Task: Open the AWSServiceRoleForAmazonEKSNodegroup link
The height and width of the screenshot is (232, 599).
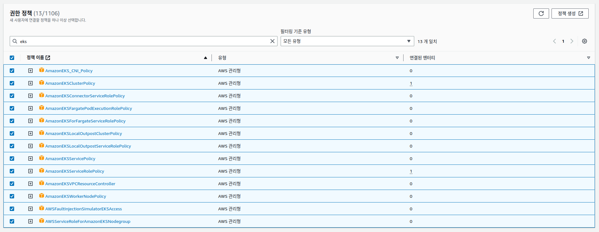Action: 88,221
